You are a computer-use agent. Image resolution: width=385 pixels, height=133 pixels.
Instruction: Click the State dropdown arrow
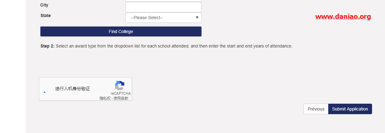point(197,18)
